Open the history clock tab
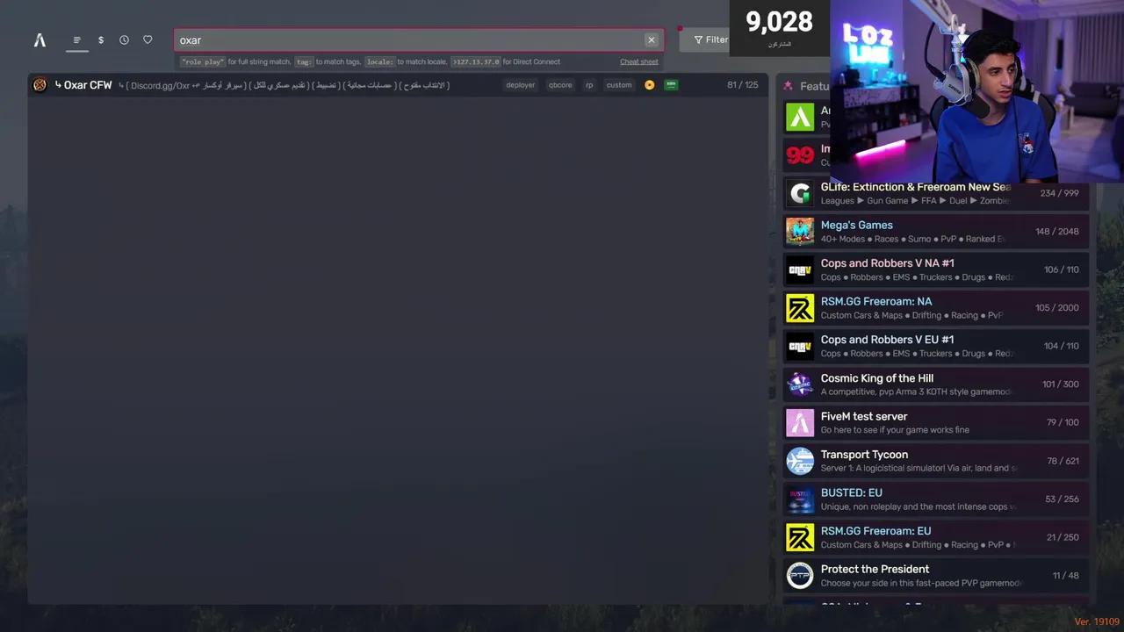The image size is (1124, 632). point(124,40)
